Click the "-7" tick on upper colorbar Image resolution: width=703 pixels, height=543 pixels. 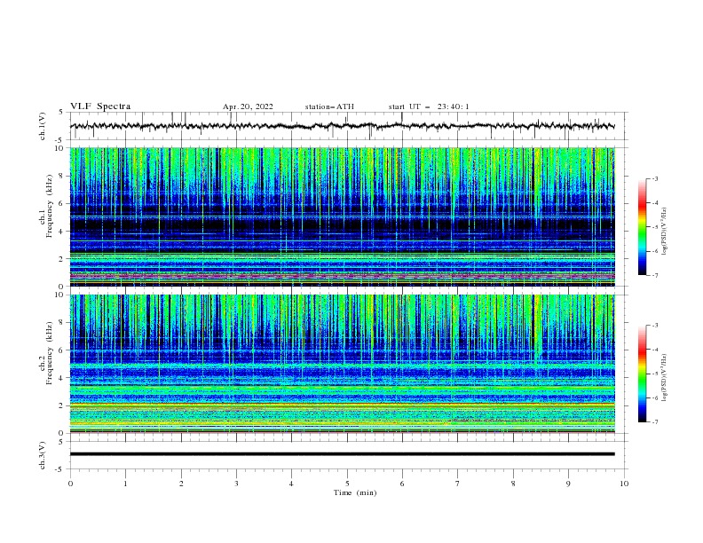(654, 275)
